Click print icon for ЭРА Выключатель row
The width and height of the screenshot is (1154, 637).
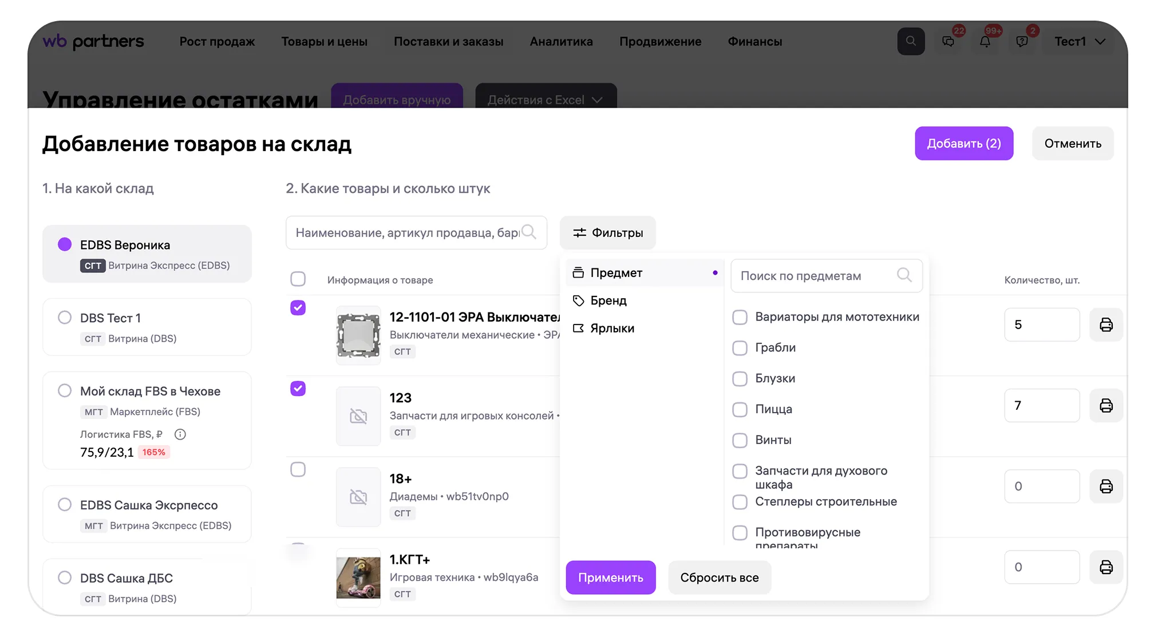click(1105, 325)
